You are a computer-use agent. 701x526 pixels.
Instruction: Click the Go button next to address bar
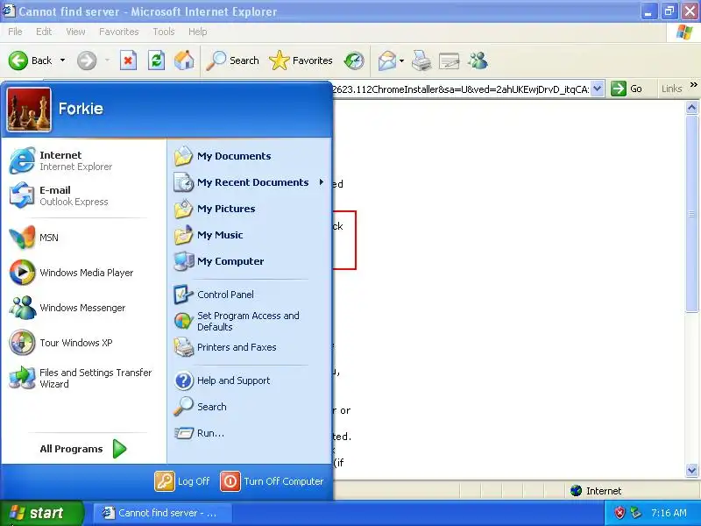[627, 89]
